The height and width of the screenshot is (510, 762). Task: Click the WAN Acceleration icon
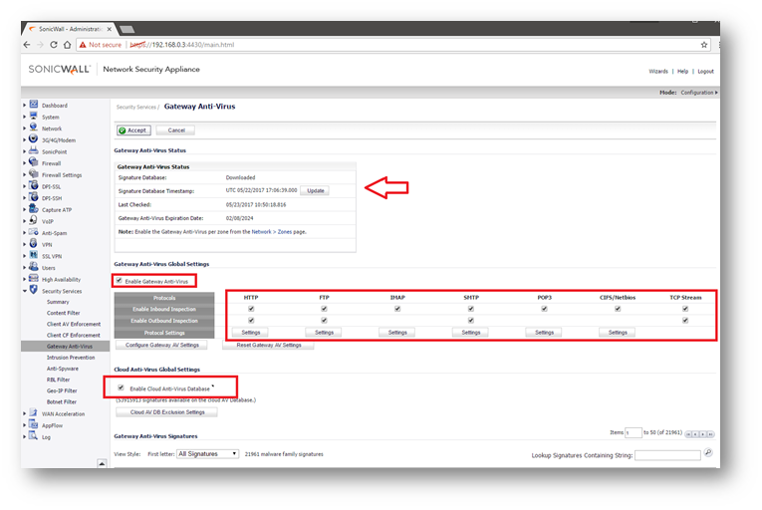(x=34, y=412)
